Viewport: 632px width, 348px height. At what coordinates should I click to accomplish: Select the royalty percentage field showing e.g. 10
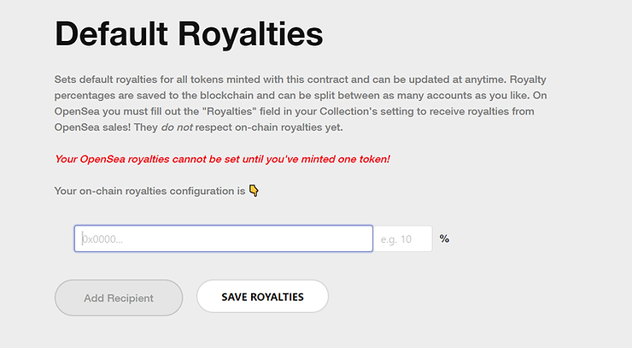point(402,239)
